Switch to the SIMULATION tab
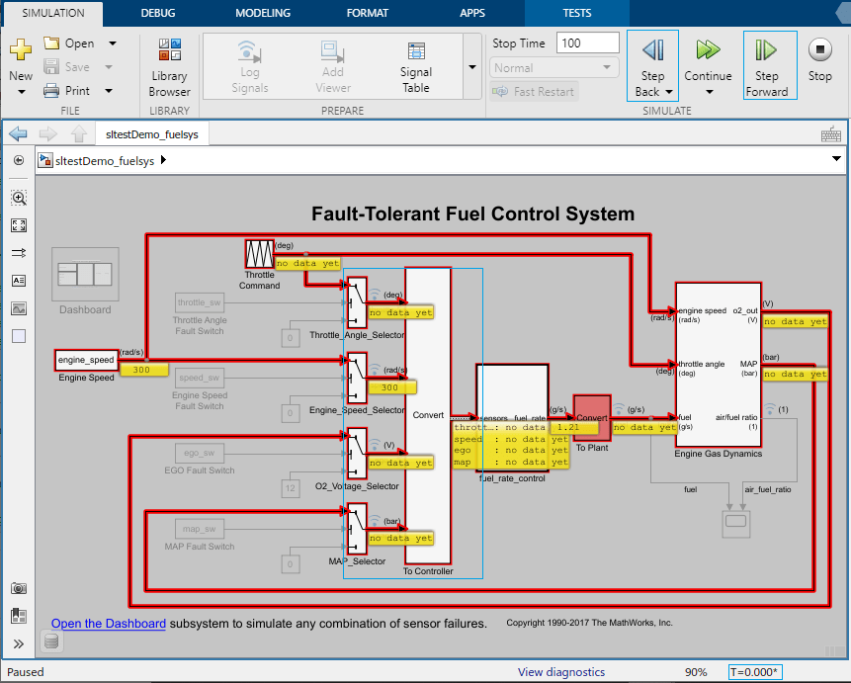This screenshot has width=851, height=683. click(53, 13)
